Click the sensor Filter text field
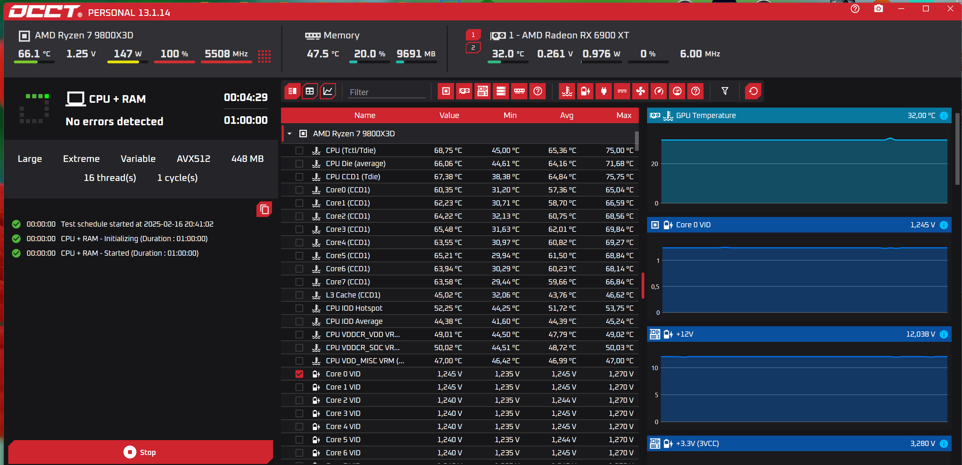This screenshot has height=465, width=962. [x=386, y=92]
